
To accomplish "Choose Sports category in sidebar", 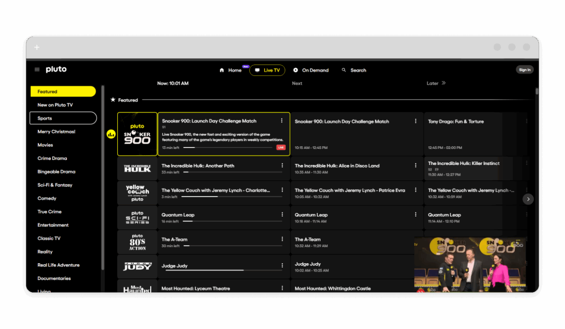I will pyautogui.click(x=63, y=118).
